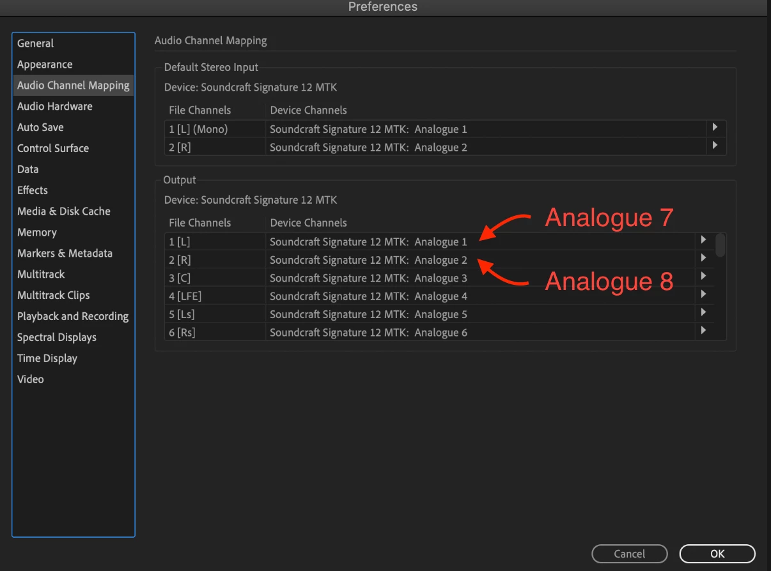
Task: Expand input 2 [R] channel dropdown arrow
Action: pos(715,146)
